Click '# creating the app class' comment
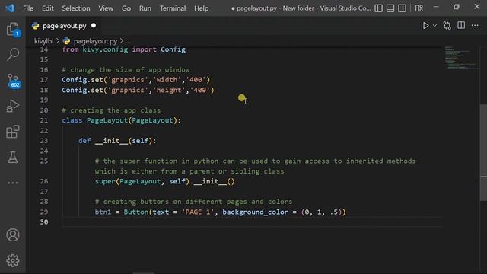This screenshot has width=487, height=274. [111, 110]
